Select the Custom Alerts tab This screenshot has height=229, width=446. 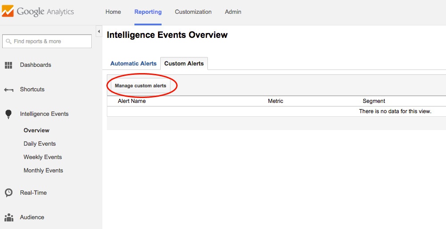pos(184,64)
